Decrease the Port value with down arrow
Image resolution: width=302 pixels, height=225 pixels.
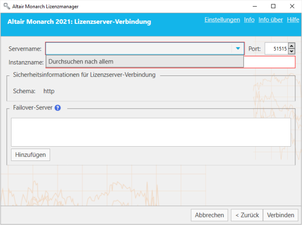click(x=292, y=51)
